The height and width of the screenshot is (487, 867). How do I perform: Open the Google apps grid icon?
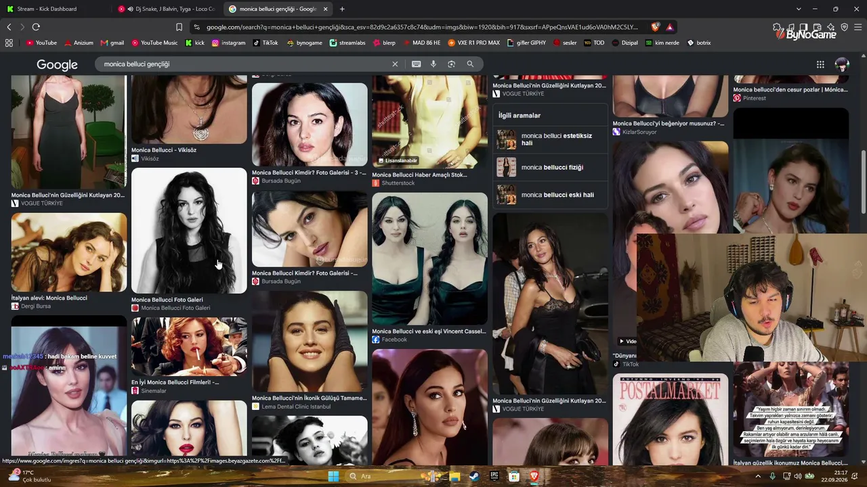pos(820,64)
